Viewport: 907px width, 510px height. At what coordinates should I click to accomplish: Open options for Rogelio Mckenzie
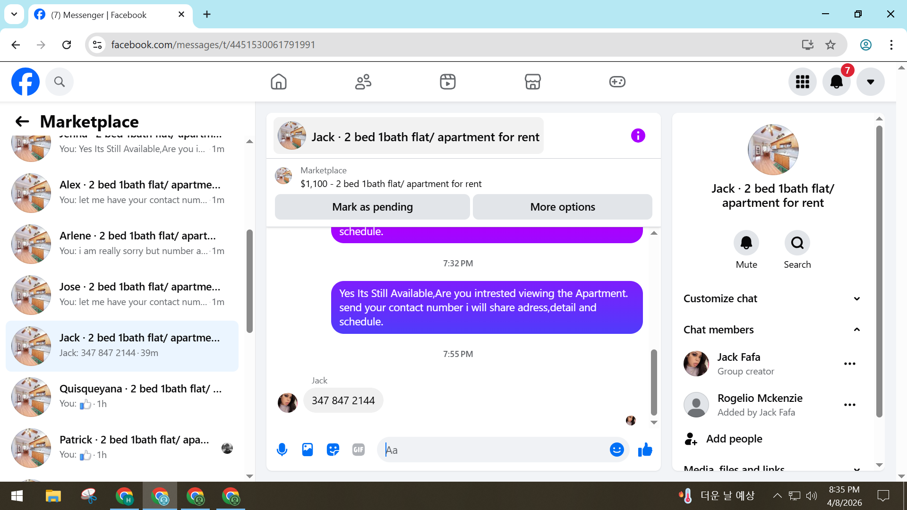tap(849, 405)
